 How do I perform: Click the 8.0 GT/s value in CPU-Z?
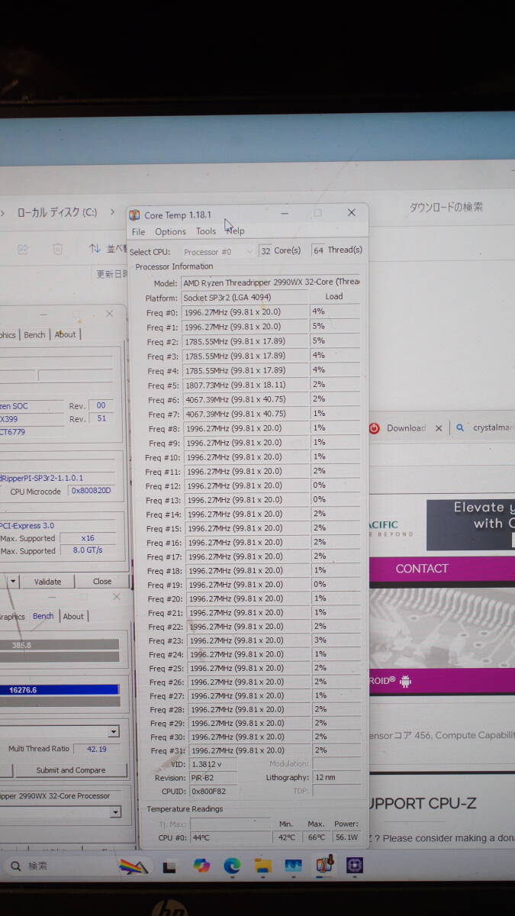pyautogui.click(x=88, y=550)
